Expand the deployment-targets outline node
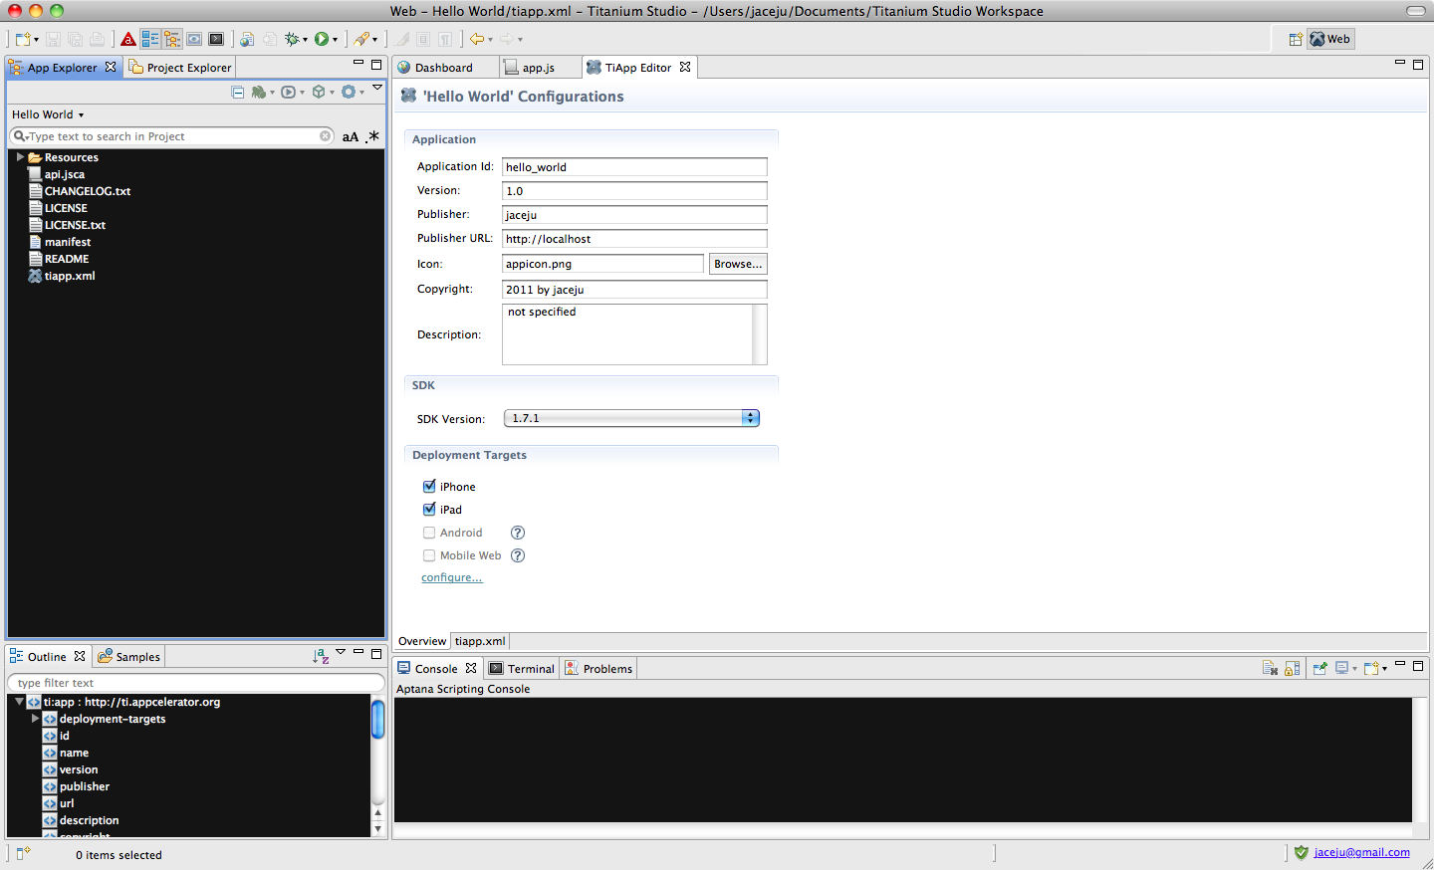This screenshot has width=1434, height=870. pyautogui.click(x=35, y=719)
